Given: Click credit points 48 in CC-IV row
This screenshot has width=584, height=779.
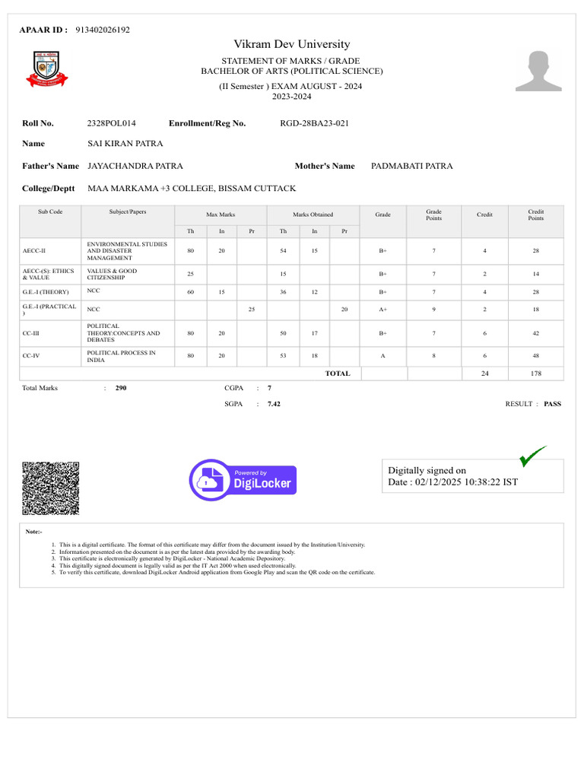Looking at the screenshot, I should point(536,356).
